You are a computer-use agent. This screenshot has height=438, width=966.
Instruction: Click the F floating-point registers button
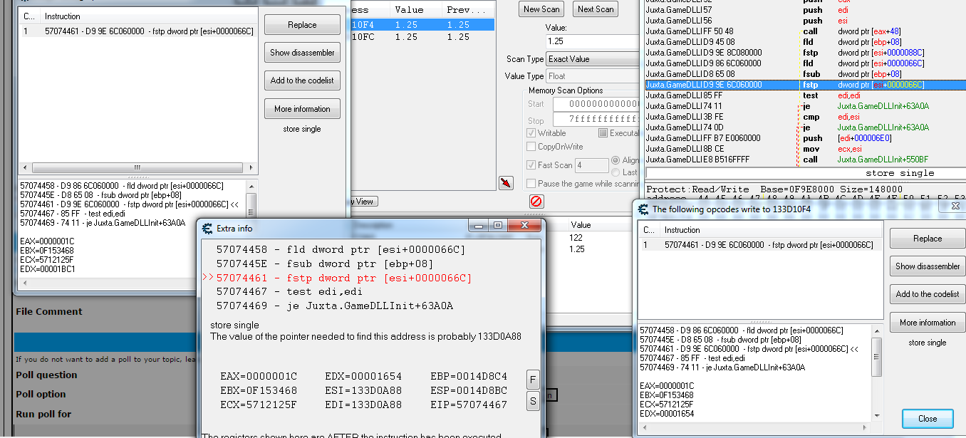(x=533, y=380)
